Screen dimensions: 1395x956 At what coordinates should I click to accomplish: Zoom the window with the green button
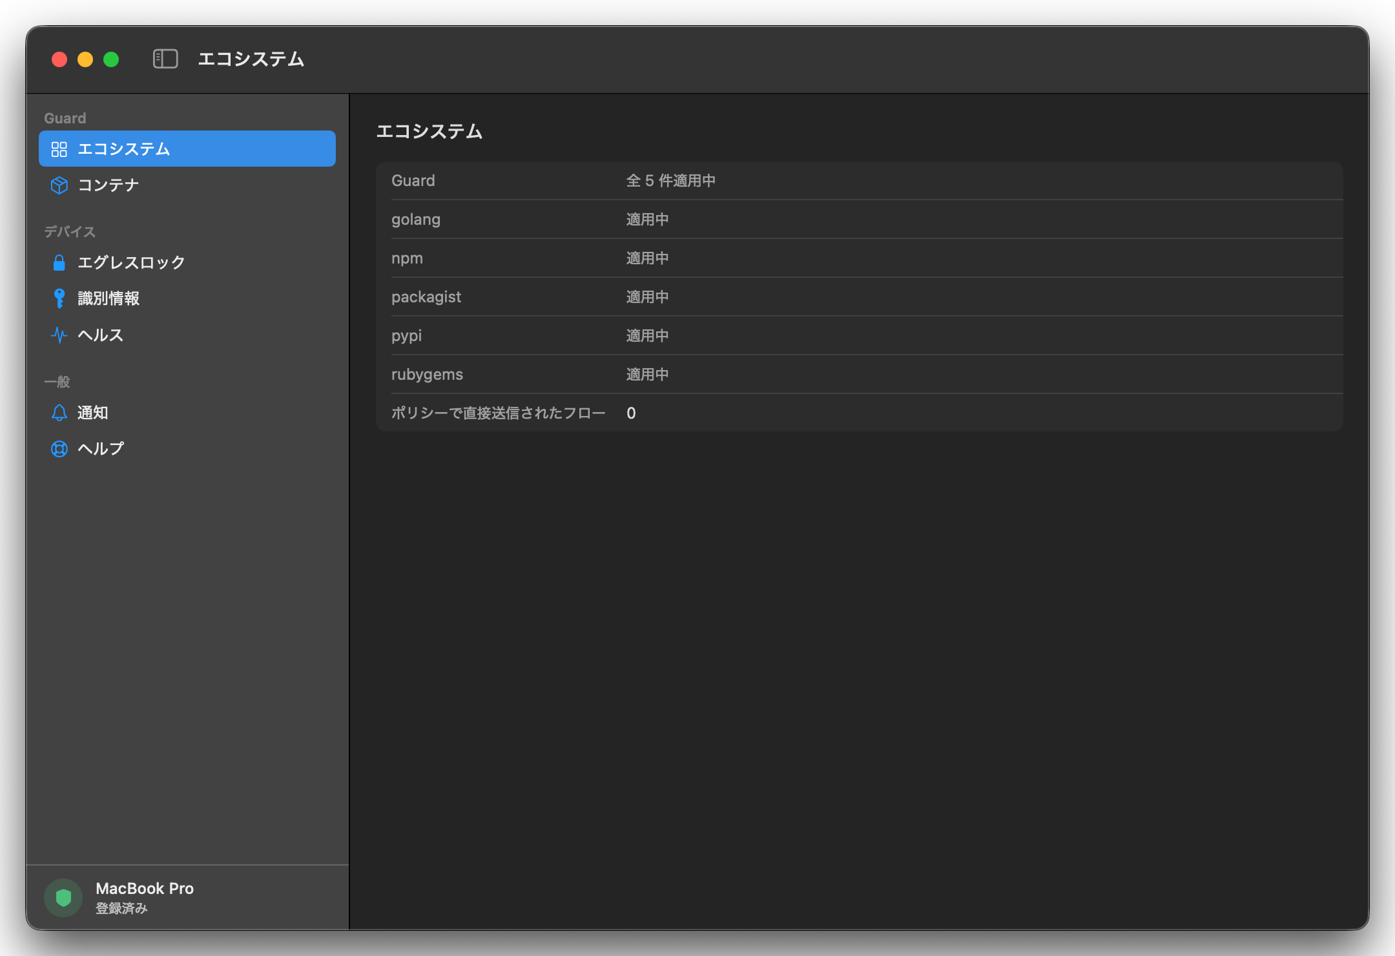click(x=111, y=59)
